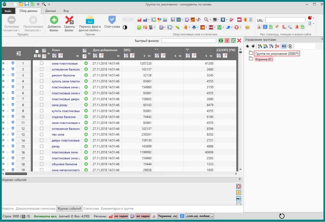This screenshot has width=325, height=222.
Task: Clear filters with red X beside quick filter
Action: (x=239, y=41)
